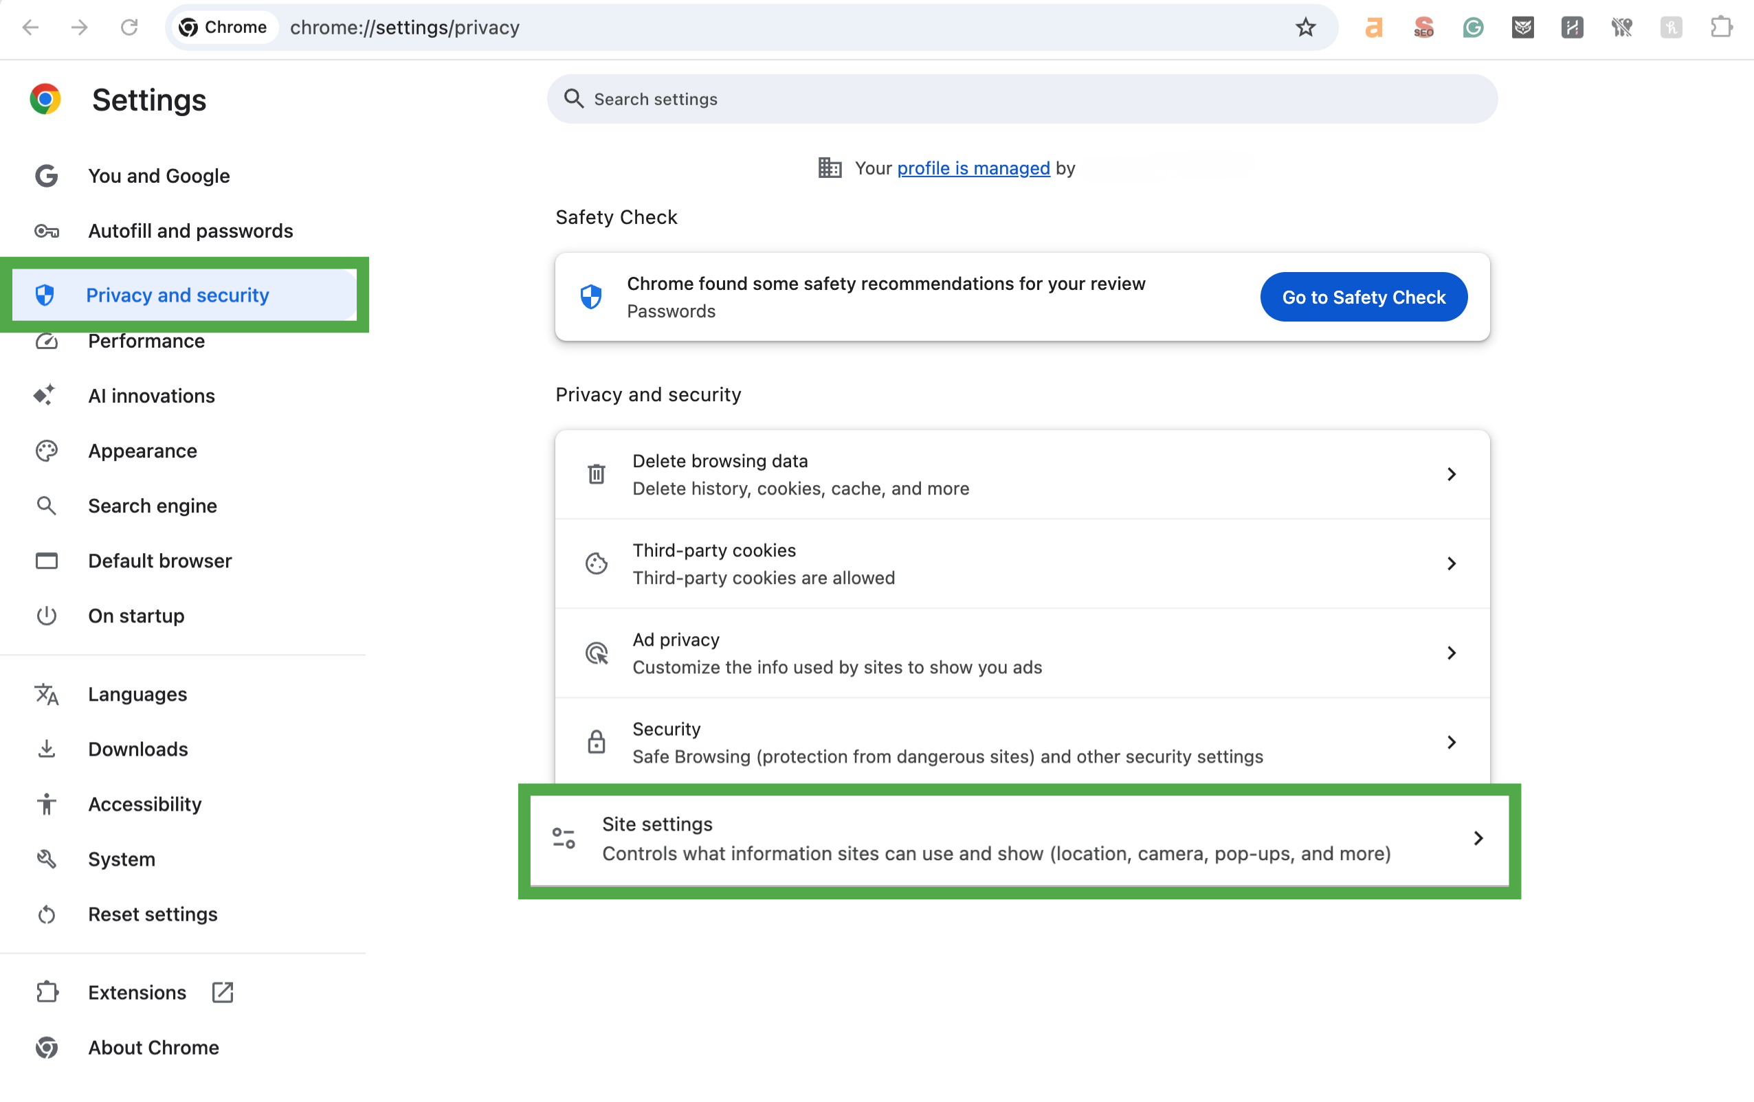1754x1102 pixels.
Task: Click the lock icon for Security
Action: (x=597, y=742)
